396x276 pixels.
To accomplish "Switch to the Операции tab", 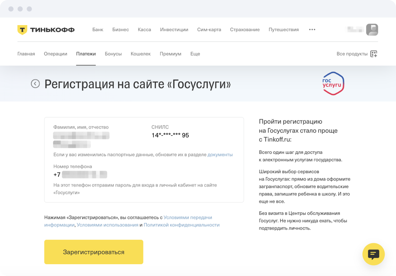I will (x=56, y=54).
